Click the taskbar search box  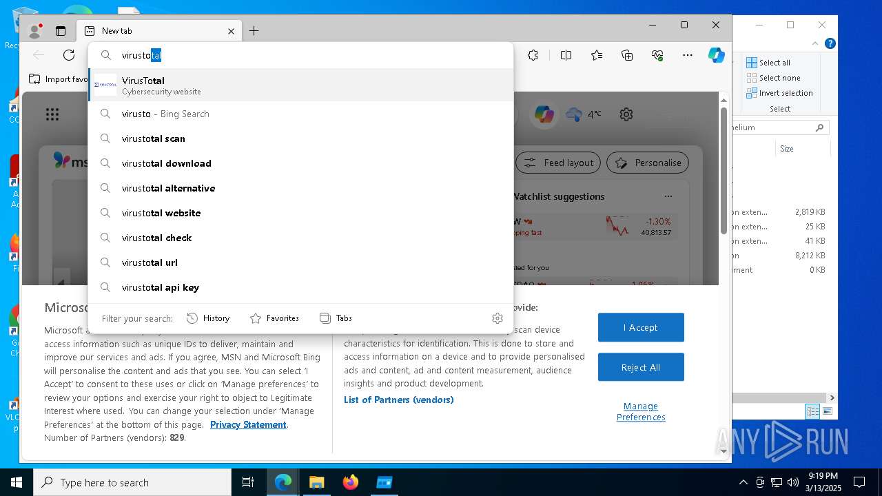click(132, 482)
